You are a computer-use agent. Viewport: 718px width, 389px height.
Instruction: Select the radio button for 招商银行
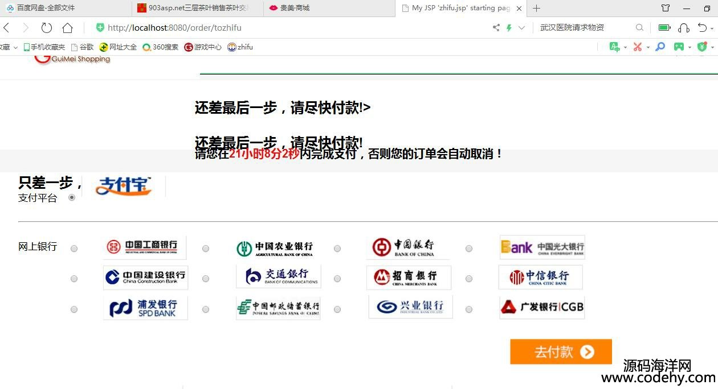pos(337,279)
